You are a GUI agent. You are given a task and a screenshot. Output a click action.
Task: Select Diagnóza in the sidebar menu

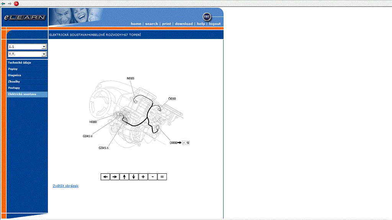click(x=15, y=75)
